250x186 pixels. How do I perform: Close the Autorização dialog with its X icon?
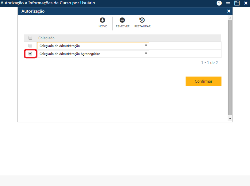[229, 11]
